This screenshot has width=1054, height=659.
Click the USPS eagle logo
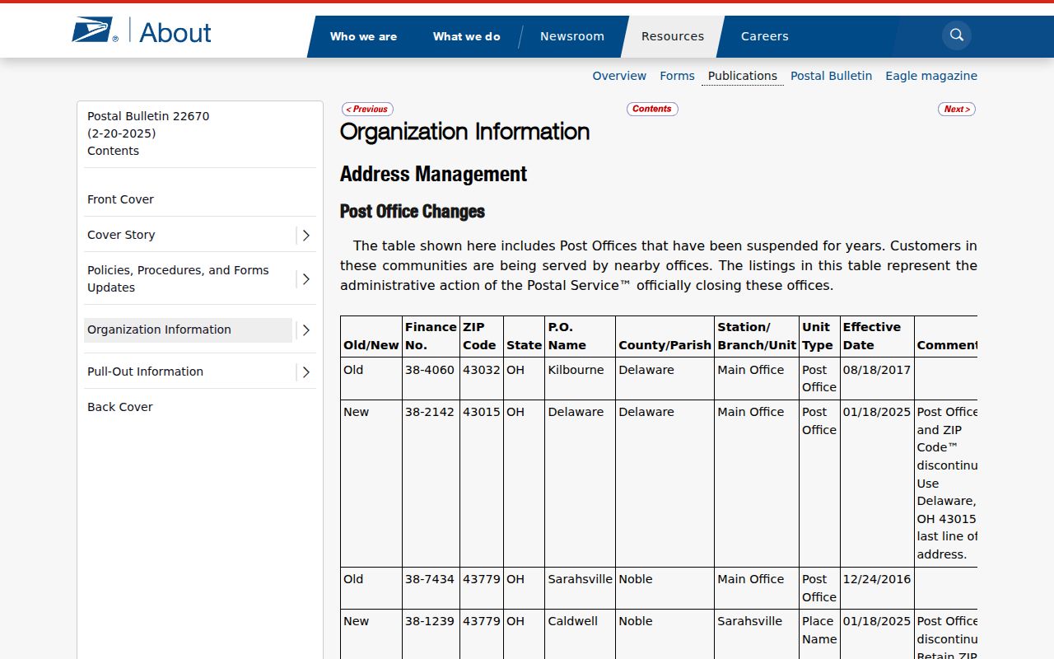pyautogui.click(x=95, y=31)
